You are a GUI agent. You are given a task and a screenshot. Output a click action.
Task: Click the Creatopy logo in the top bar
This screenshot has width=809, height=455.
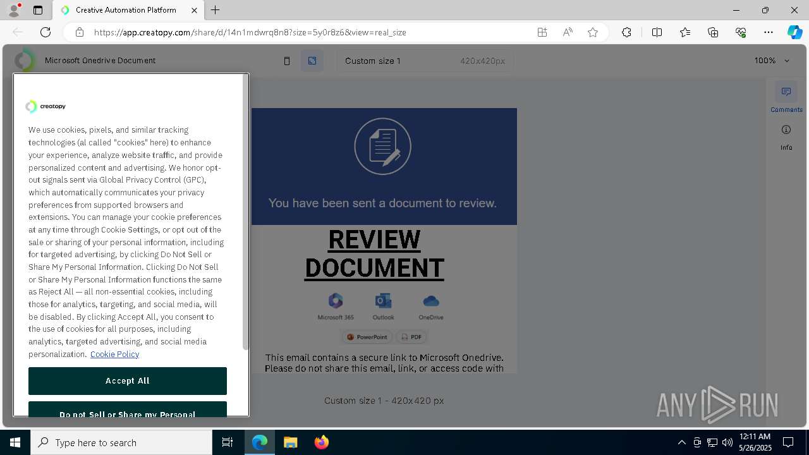(25, 61)
